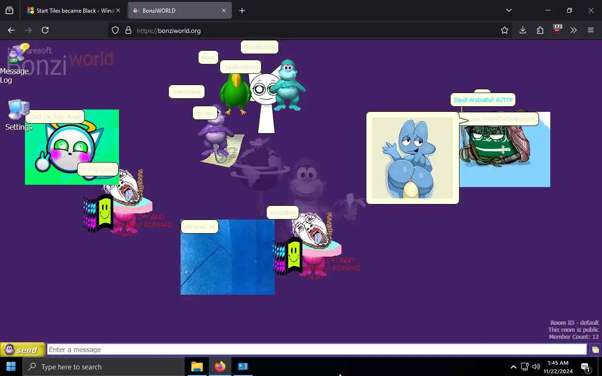Open File Explorer from the taskbar
Viewport: 602px width, 376px height.
pyautogui.click(x=197, y=367)
